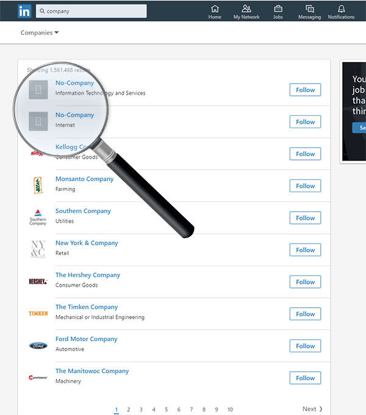The width and height of the screenshot is (366, 415).
Task: Click the Ford Motor Company logo
Action: [x=38, y=345]
